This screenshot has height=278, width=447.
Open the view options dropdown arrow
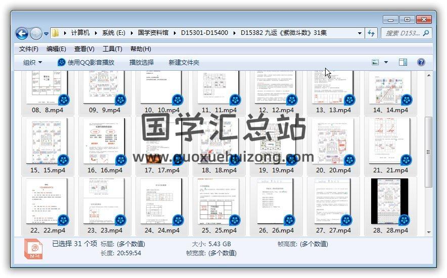tap(386, 62)
